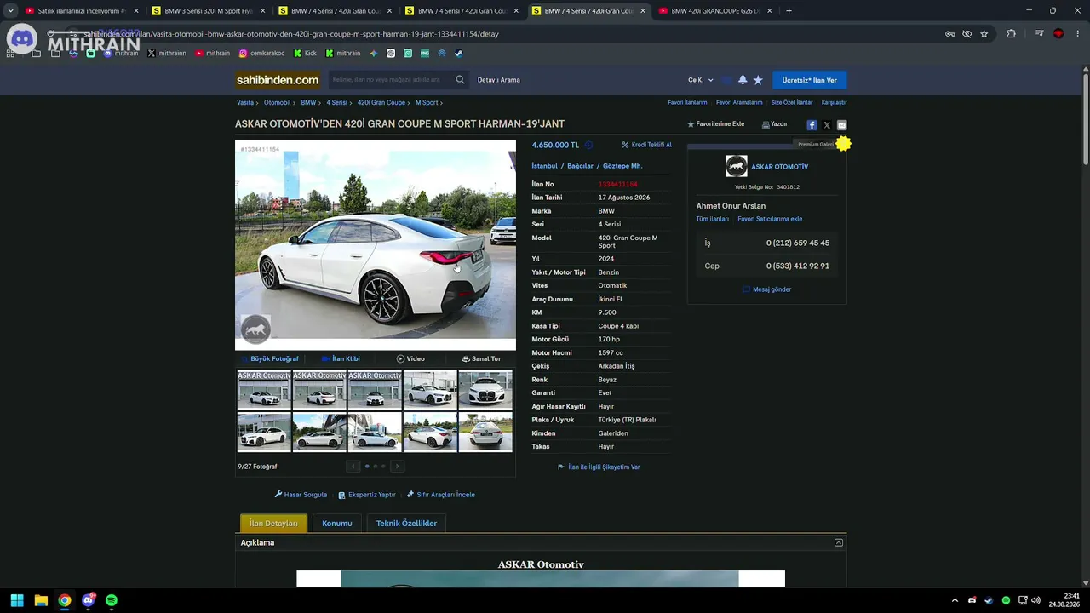1090x613 pixels.
Task: Click Karşılaştır link
Action: (835, 102)
